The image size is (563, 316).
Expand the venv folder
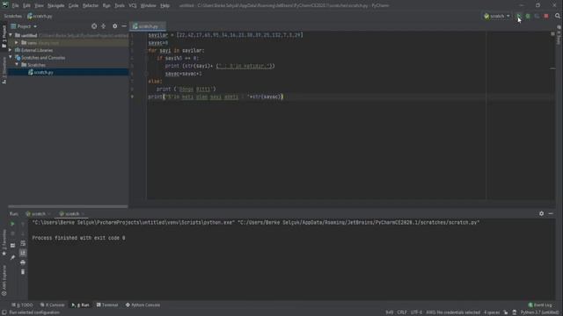[x=17, y=43]
